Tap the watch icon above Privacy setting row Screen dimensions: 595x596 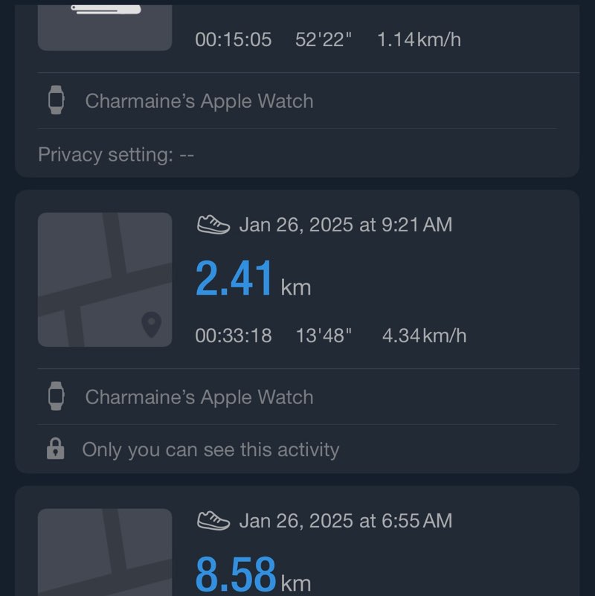coord(56,100)
